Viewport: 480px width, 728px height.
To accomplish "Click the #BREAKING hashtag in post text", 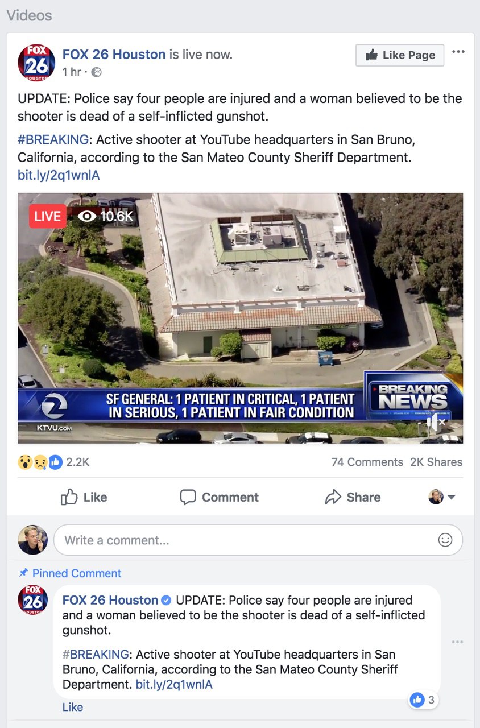I will pyautogui.click(x=53, y=139).
